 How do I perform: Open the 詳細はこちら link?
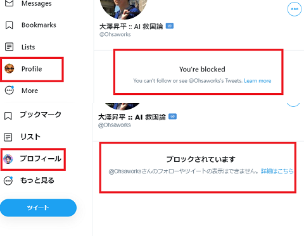[x=277, y=171]
